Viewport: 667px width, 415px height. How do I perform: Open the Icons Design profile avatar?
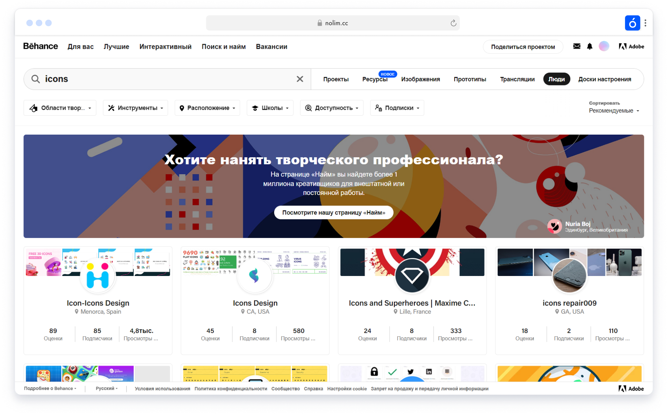coord(255,276)
